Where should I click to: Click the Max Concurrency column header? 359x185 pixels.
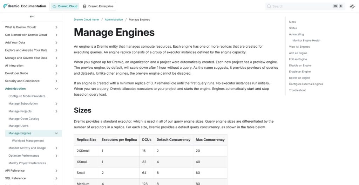(210, 140)
